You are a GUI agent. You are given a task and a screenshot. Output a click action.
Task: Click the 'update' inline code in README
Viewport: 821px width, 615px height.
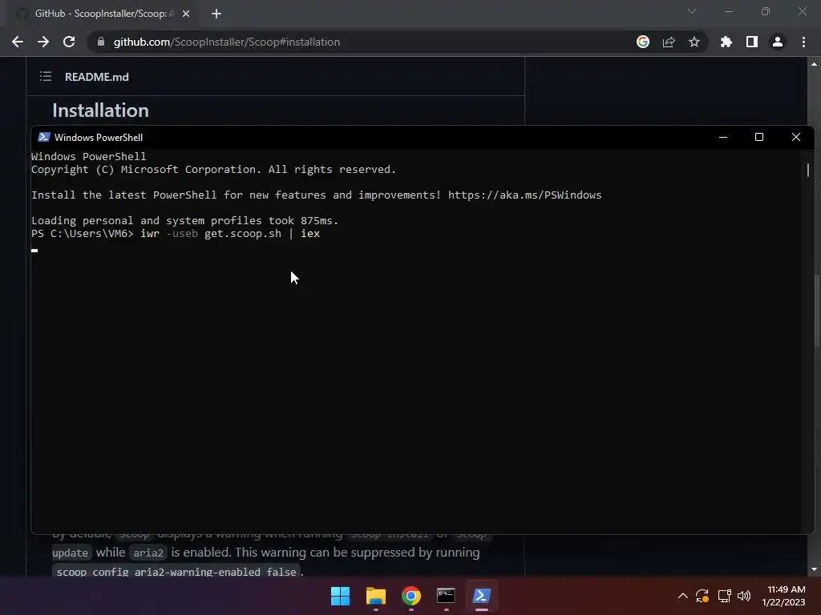click(x=71, y=553)
